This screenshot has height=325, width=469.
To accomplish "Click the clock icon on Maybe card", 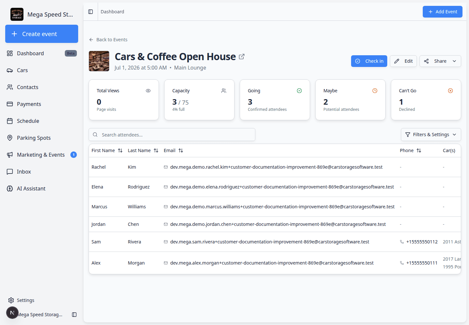I will 375,91.
